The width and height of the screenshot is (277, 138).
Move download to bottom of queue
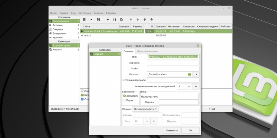[x=151, y=20]
